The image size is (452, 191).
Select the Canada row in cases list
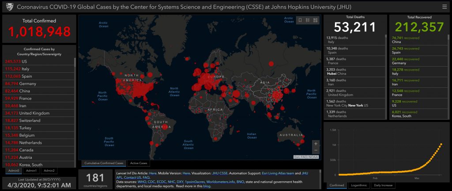coord(38,150)
